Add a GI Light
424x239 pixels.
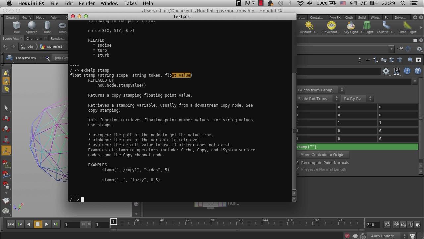367,27
